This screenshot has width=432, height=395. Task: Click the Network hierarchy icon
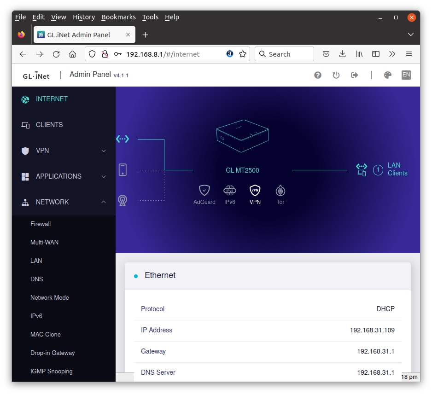25,203
